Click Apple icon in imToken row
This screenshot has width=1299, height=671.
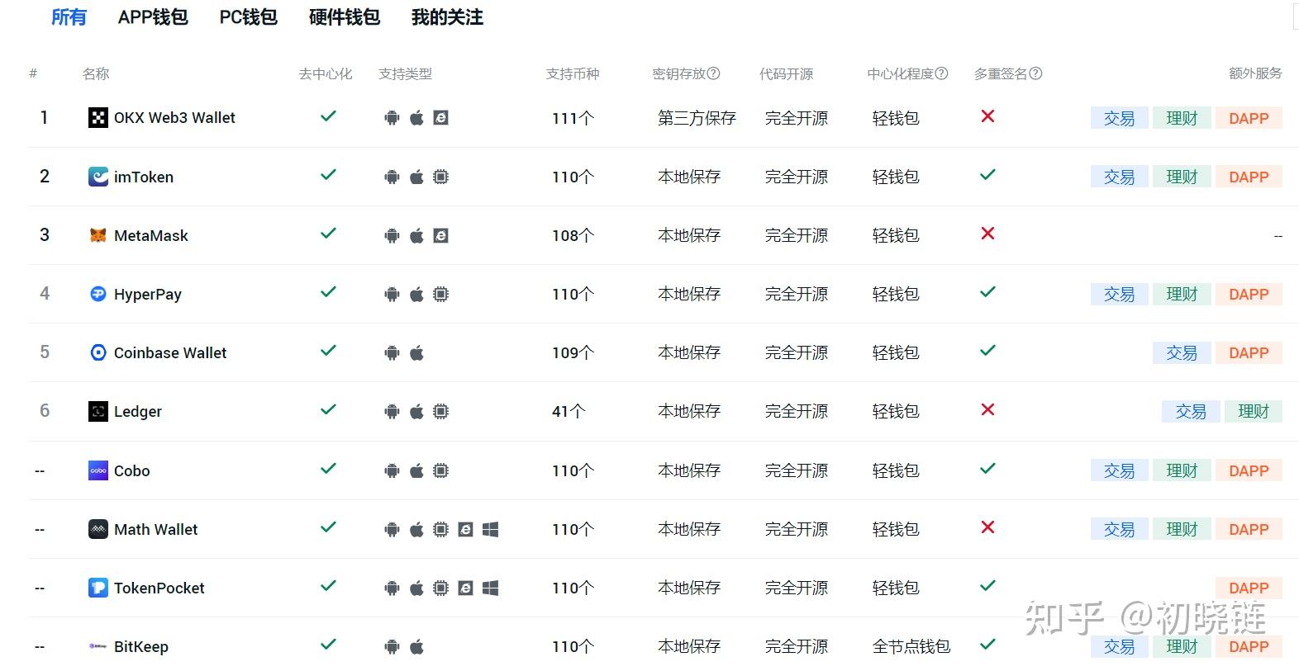point(416,177)
